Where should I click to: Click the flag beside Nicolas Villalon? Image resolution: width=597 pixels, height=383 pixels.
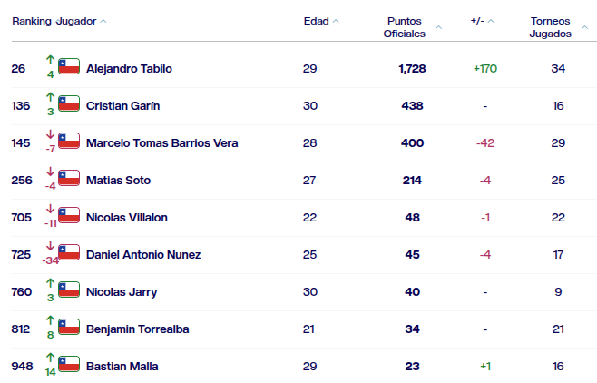click(x=69, y=215)
